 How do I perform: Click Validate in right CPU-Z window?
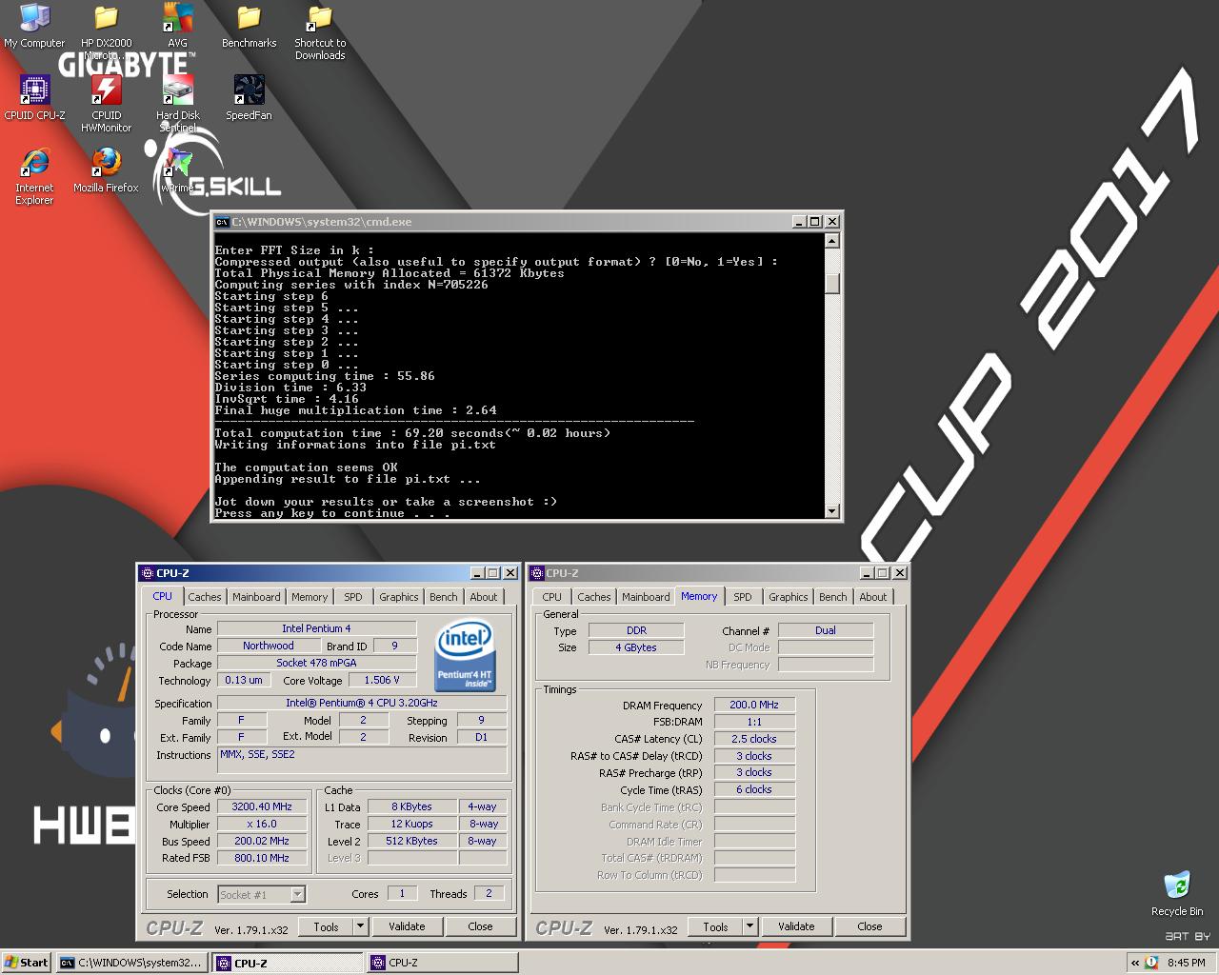pyautogui.click(x=796, y=926)
